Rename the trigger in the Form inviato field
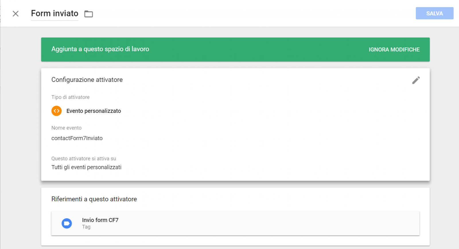This screenshot has height=249, width=459. pyautogui.click(x=55, y=13)
